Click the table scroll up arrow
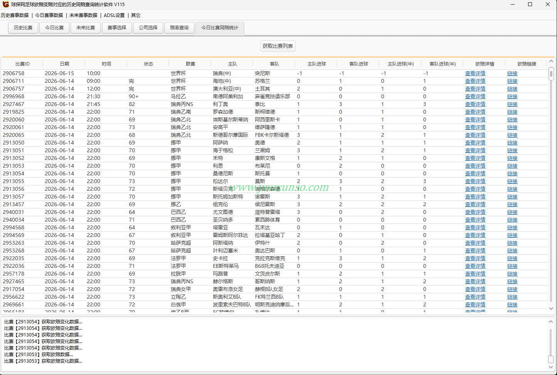The height and width of the screenshot is (375, 557). point(551,61)
